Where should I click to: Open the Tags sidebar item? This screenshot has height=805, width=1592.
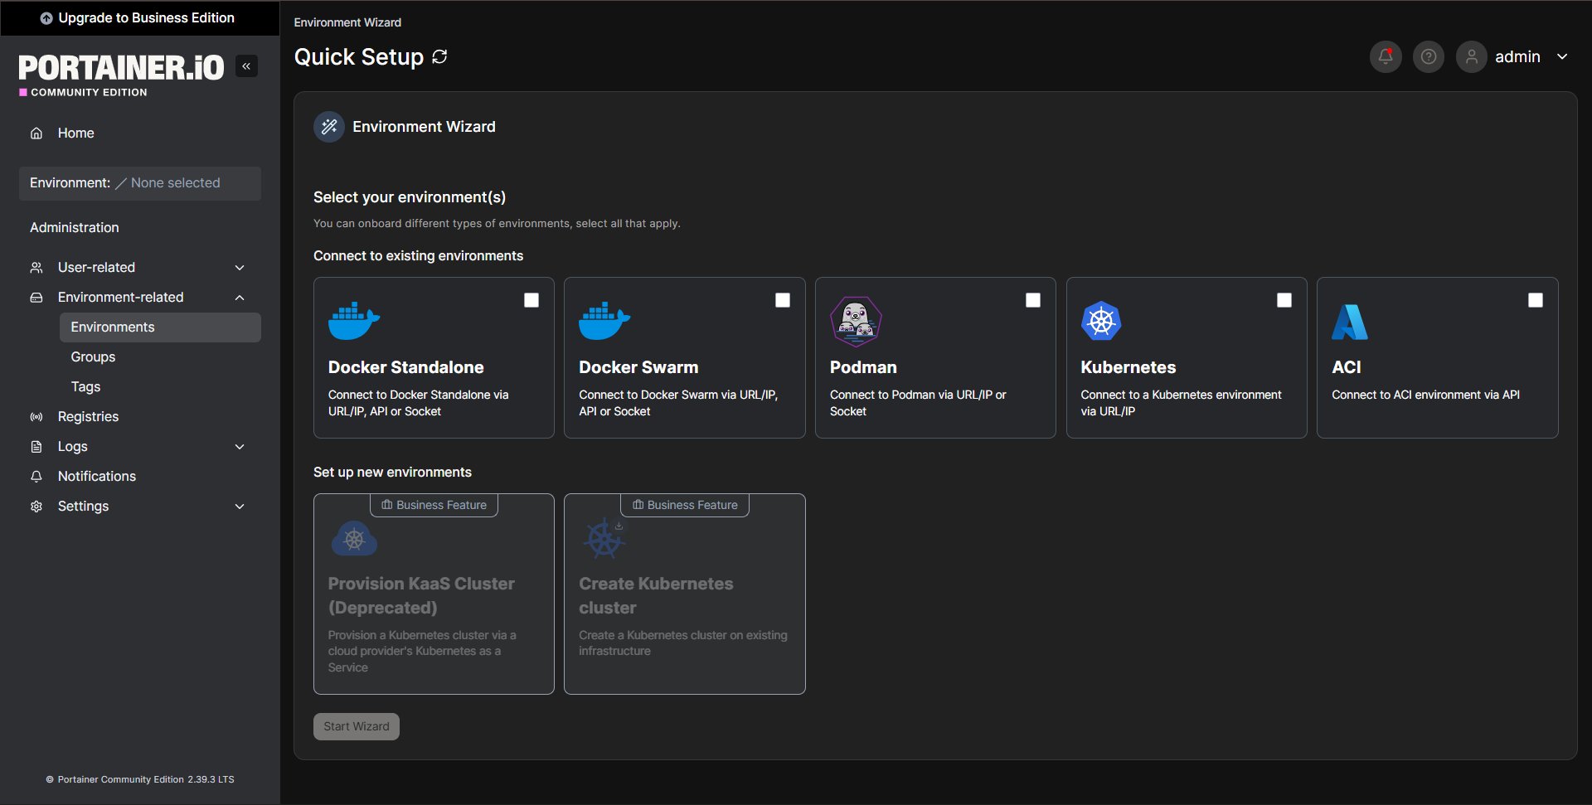[x=160, y=387]
